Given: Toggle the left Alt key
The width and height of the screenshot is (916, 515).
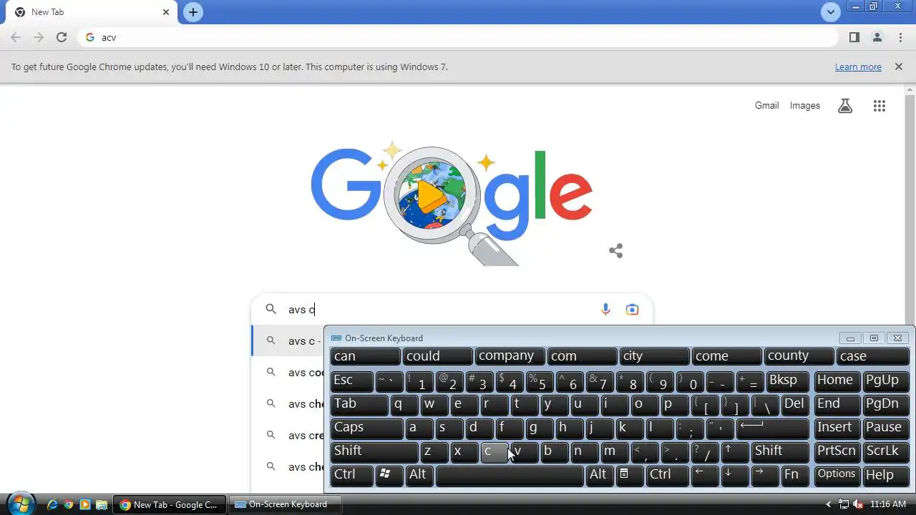Looking at the screenshot, I should pyautogui.click(x=419, y=475).
